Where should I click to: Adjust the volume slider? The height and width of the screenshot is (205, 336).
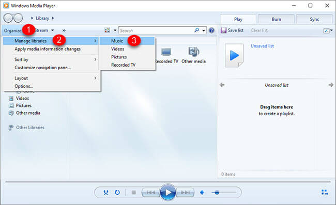click(224, 193)
